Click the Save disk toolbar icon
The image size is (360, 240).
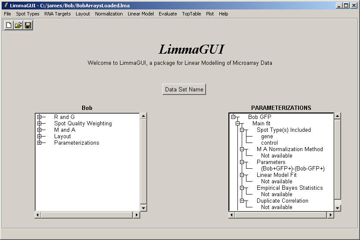pyautogui.click(x=28, y=25)
